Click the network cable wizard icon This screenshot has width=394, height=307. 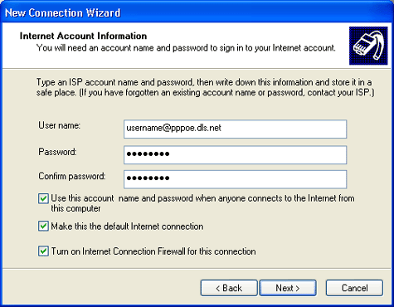click(368, 46)
